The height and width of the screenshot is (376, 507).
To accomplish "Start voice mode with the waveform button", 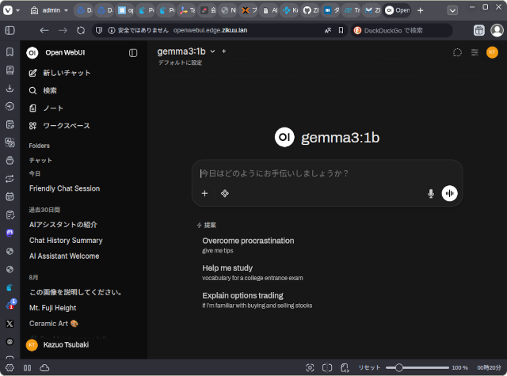I will [450, 193].
